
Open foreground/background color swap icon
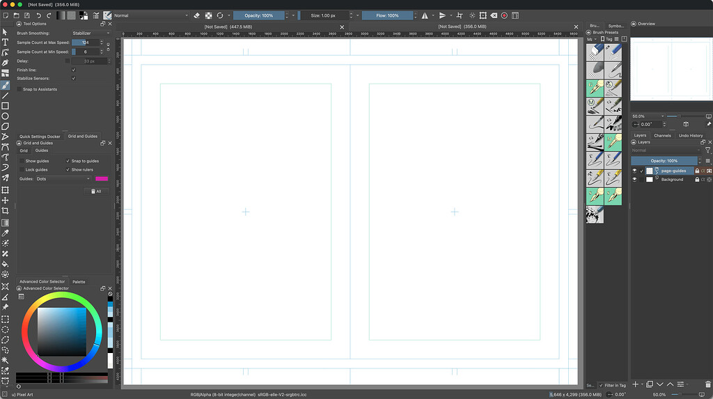[x=84, y=15]
